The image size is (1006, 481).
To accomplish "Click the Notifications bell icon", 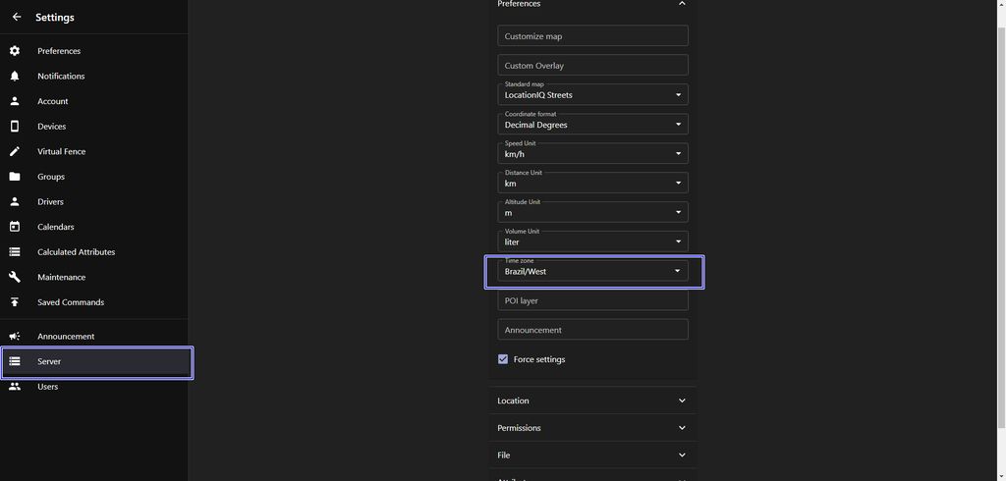I will pyautogui.click(x=15, y=76).
